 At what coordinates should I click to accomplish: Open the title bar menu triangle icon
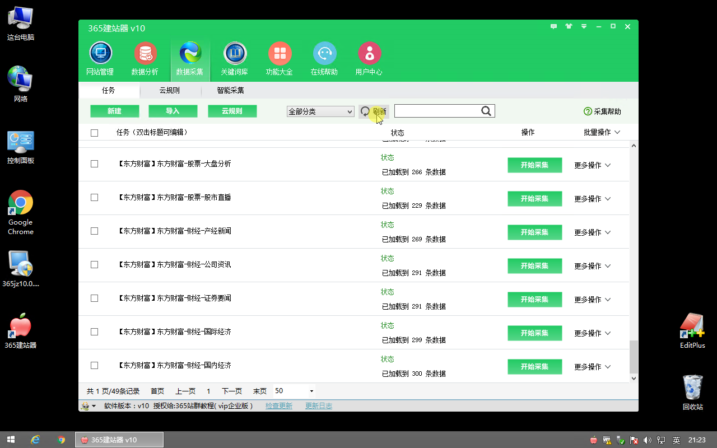584,26
